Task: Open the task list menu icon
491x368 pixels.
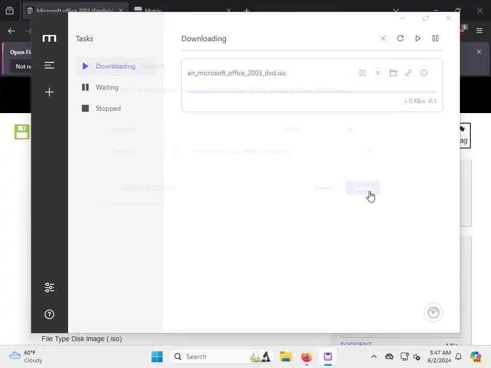Action: pyautogui.click(x=49, y=65)
